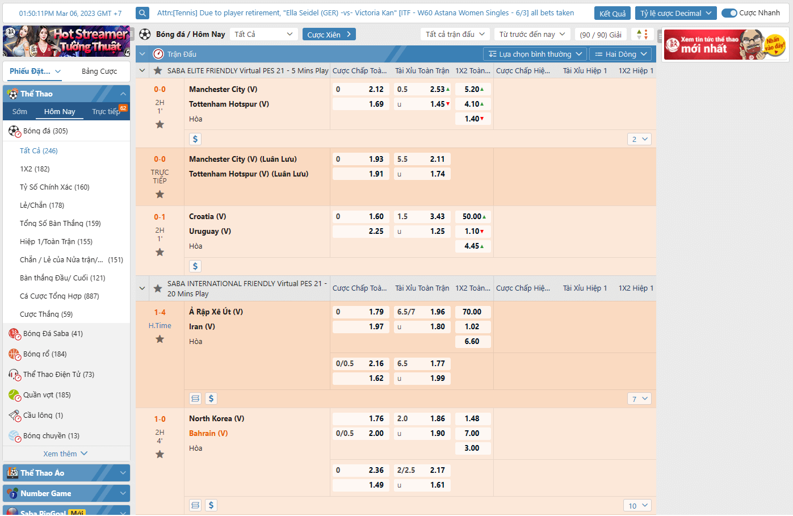Click the football icon beside Bóng đá / Hôm Nay

point(145,35)
